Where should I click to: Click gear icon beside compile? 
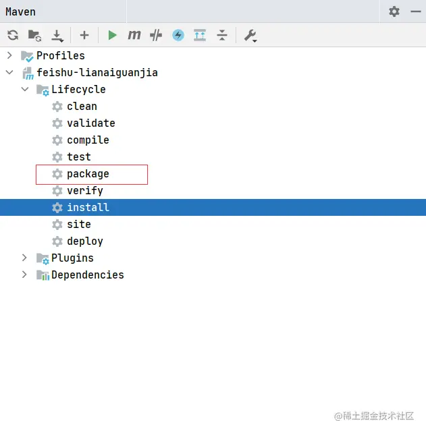(x=57, y=140)
